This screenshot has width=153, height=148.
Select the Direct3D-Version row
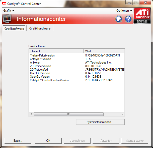(77, 73)
